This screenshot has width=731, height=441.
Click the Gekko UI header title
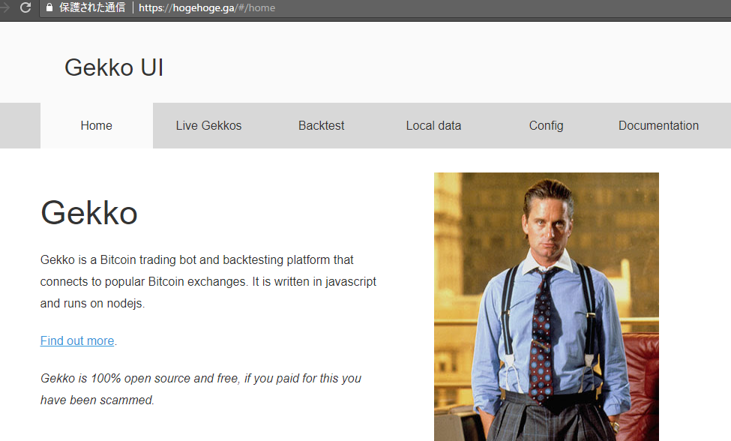click(x=114, y=67)
